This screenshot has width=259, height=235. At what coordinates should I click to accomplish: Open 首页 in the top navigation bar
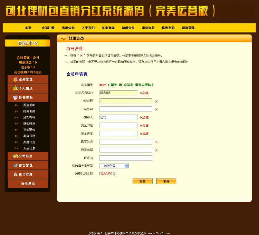point(28,28)
